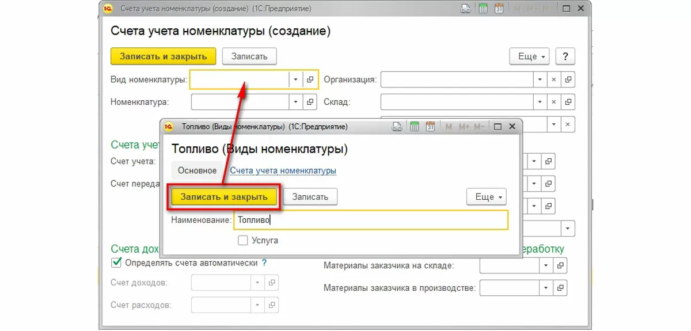Image resolution: width=691 pixels, height=331 pixels.
Task: Open the Еще menu in Топливо window
Action: [x=487, y=197]
